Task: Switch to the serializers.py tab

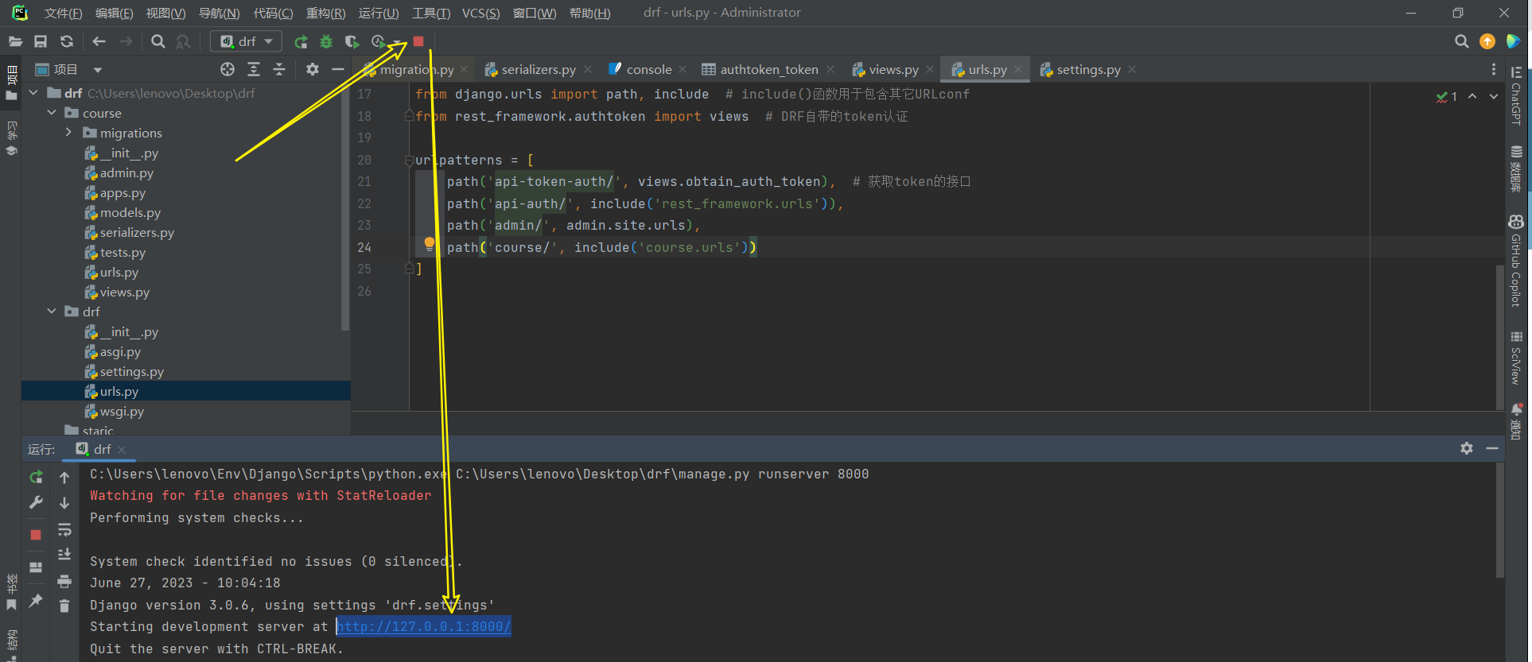Action: point(539,70)
